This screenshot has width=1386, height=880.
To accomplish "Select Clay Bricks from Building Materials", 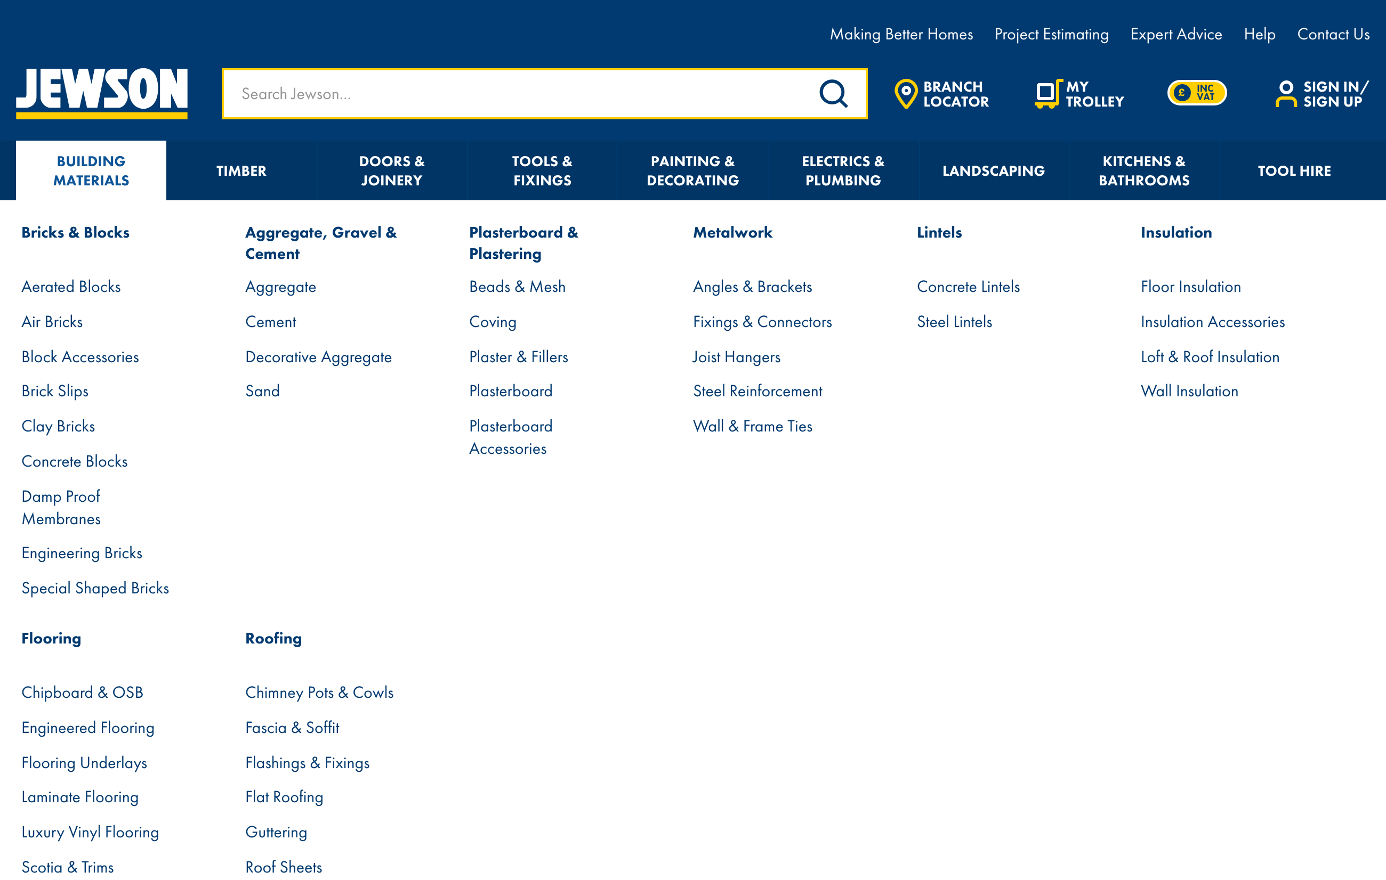I will (58, 426).
